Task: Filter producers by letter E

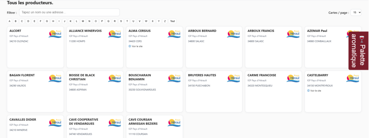Action: click(34, 21)
